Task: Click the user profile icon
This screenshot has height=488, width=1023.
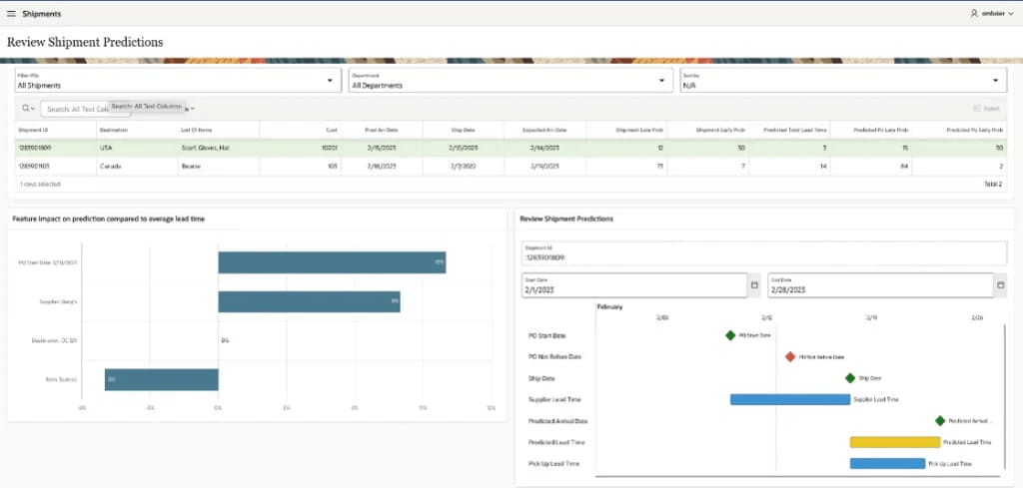Action: click(x=974, y=14)
